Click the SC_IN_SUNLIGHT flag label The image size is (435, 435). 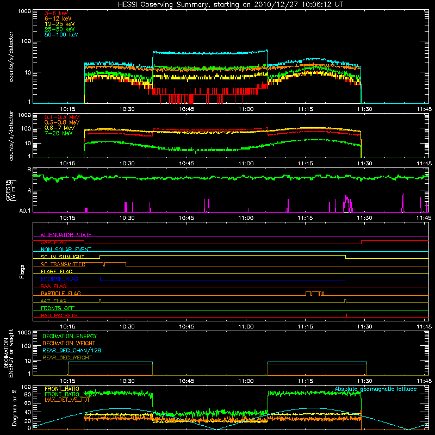click(63, 257)
